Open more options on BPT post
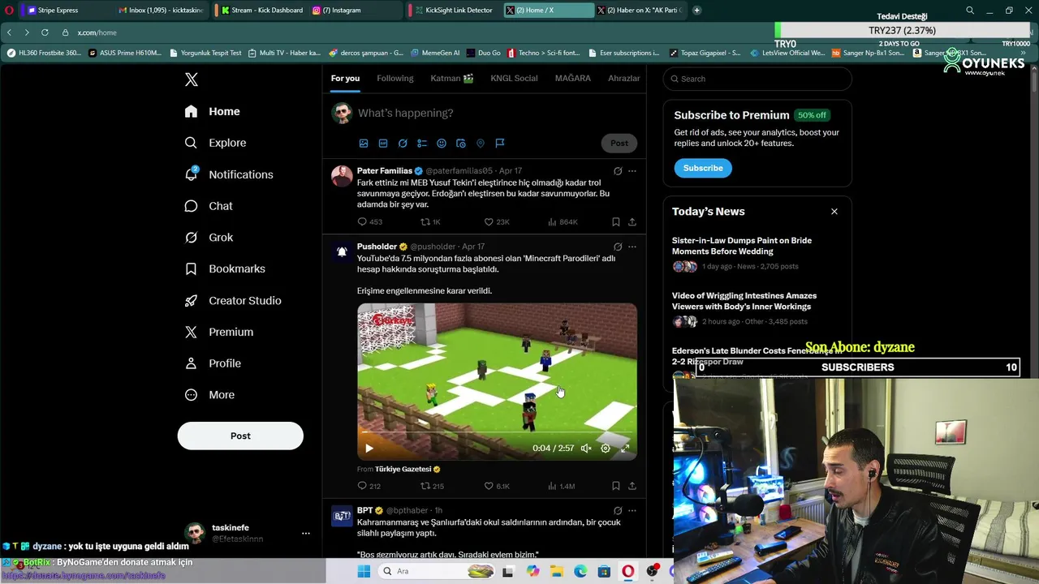This screenshot has width=1039, height=584. coord(632,511)
